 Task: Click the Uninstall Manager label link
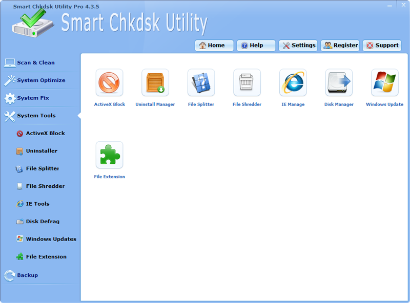(x=155, y=104)
